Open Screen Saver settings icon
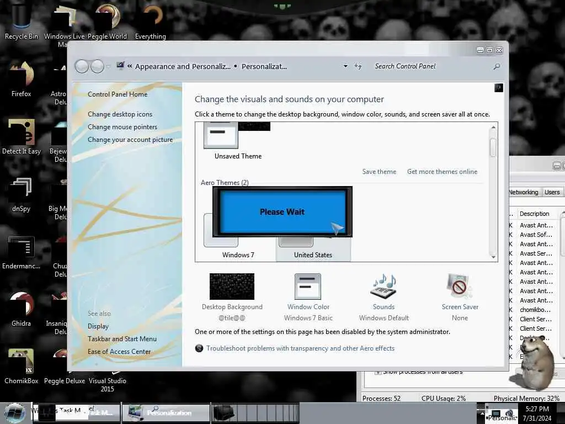The height and width of the screenshot is (424, 565). tap(460, 287)
